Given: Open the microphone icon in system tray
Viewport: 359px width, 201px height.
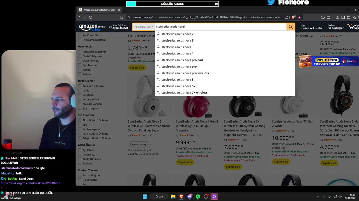Looking at the screenshot, I should coord(330,197).
